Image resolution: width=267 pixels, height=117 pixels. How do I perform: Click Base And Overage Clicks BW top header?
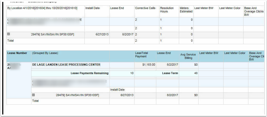254,11
